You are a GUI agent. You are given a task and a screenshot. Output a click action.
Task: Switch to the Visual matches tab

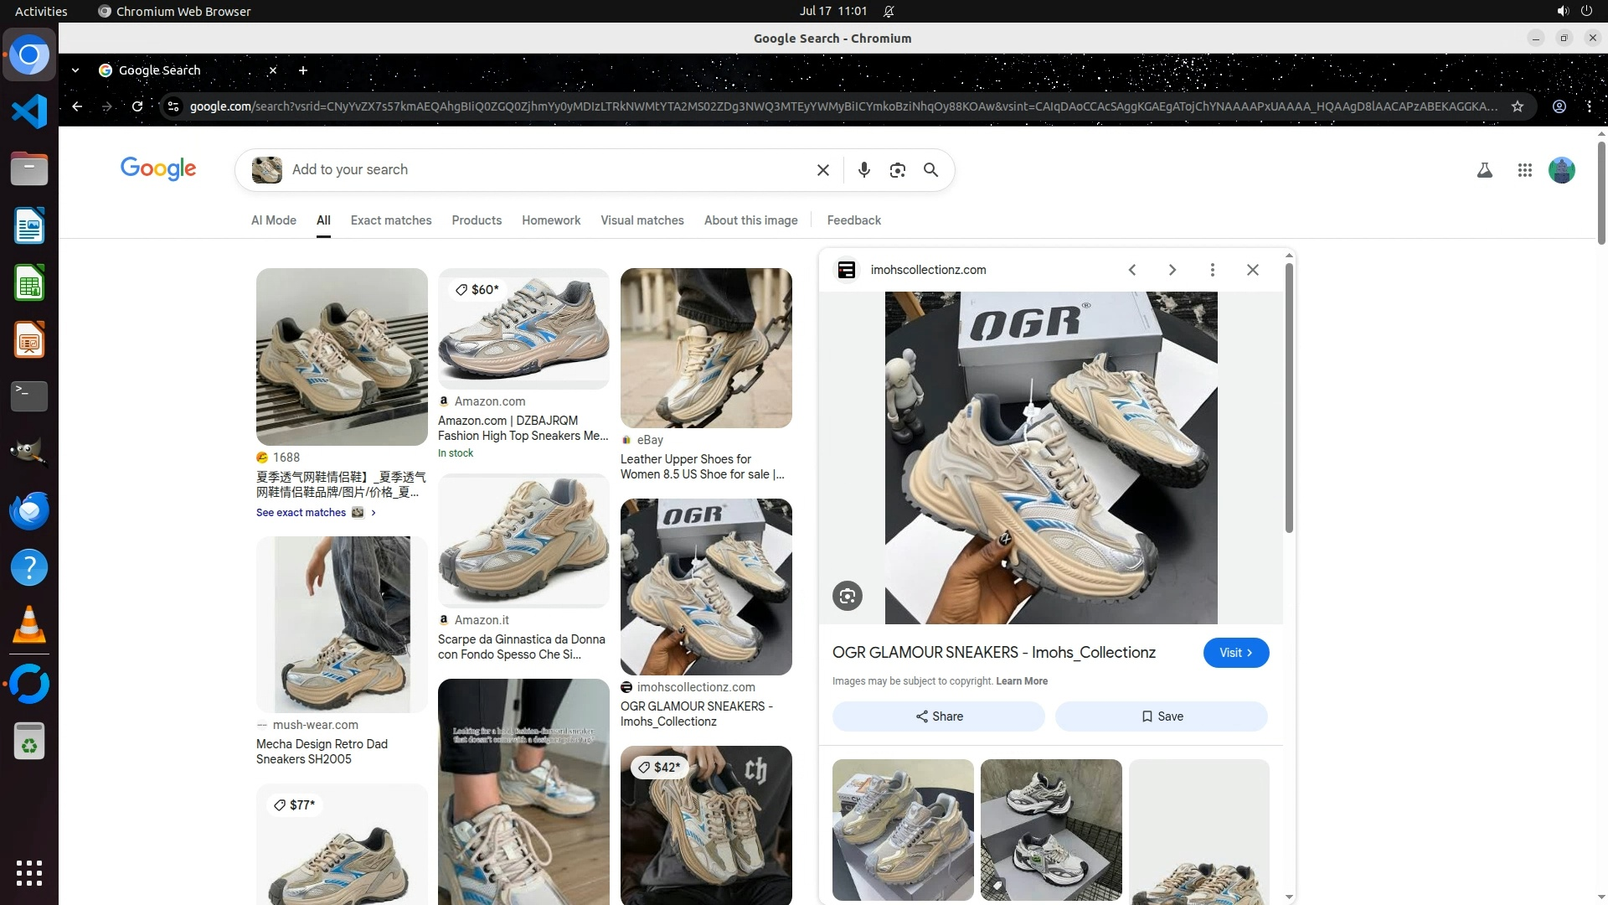click(642, 220)
